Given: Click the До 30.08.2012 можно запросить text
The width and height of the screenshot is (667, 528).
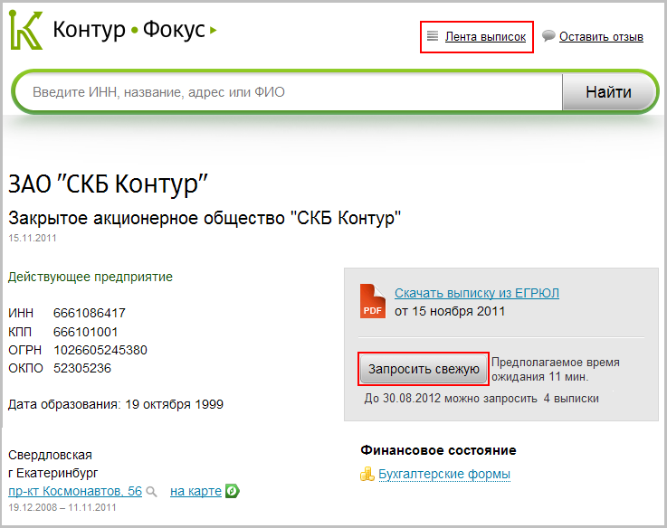Looking at the screenshot, I should (481, 399).
